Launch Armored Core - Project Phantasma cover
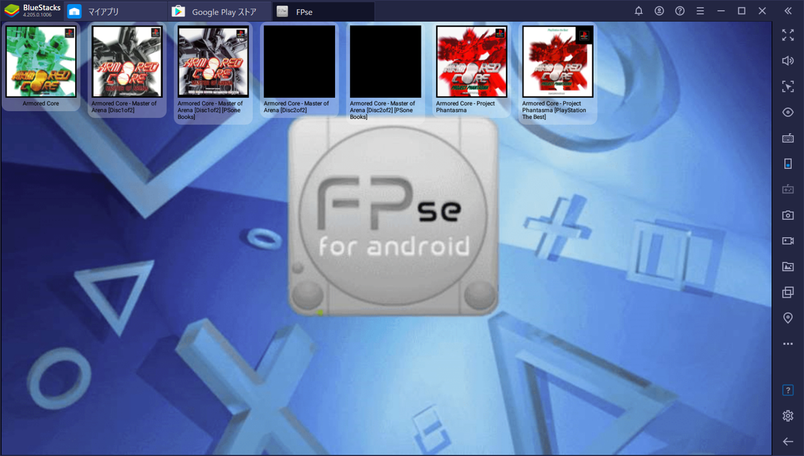Screen dimensions: 804x456 [472, 62]
